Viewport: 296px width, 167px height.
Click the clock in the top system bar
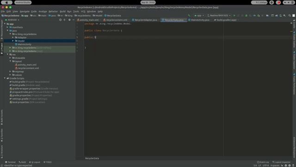148,2
